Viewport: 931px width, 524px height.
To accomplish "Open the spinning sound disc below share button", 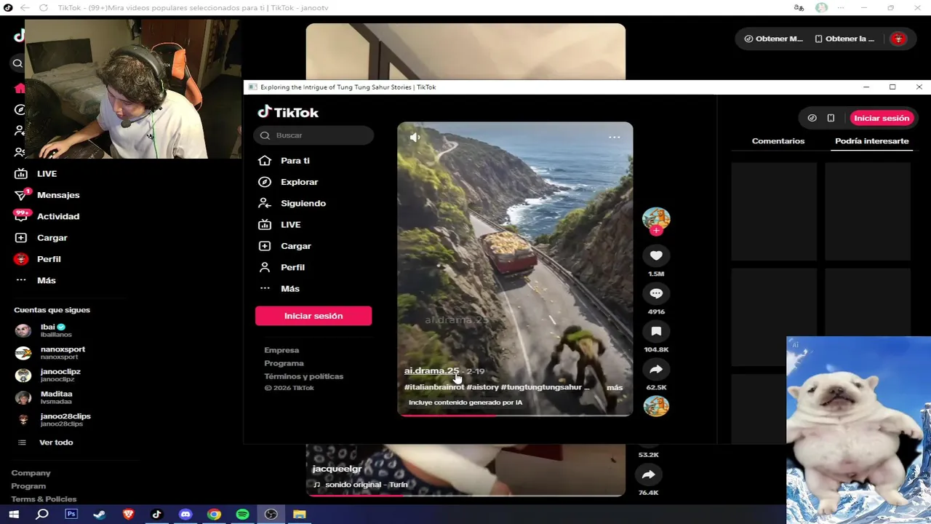I will tap(656, 406).
